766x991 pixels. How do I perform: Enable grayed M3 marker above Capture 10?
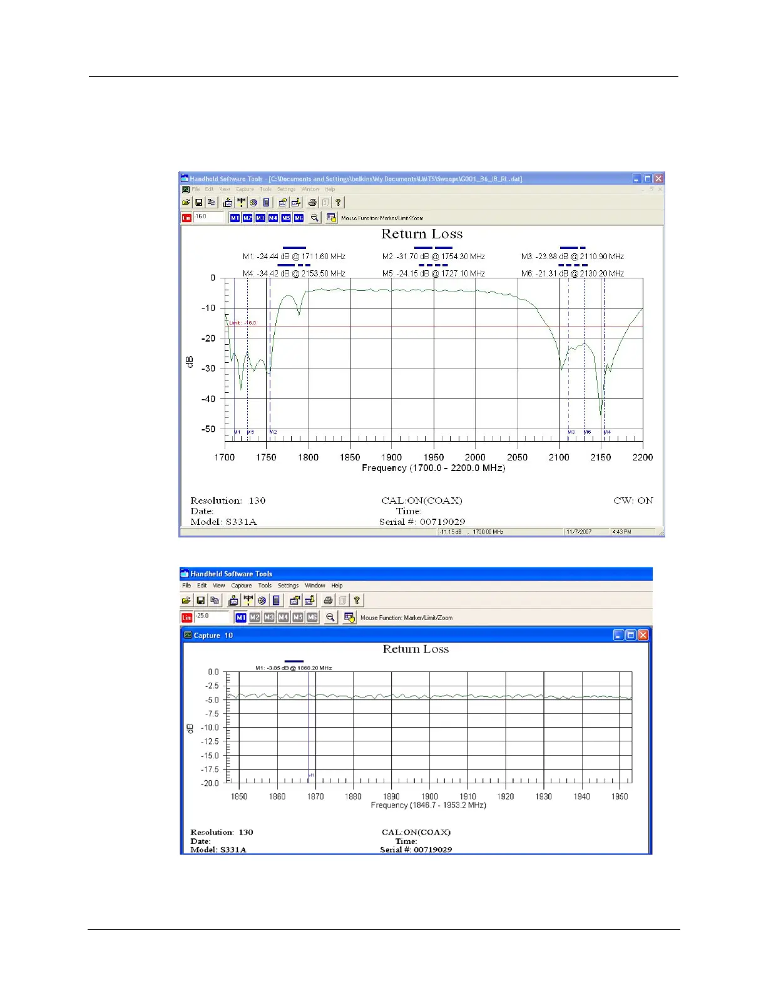269,617
